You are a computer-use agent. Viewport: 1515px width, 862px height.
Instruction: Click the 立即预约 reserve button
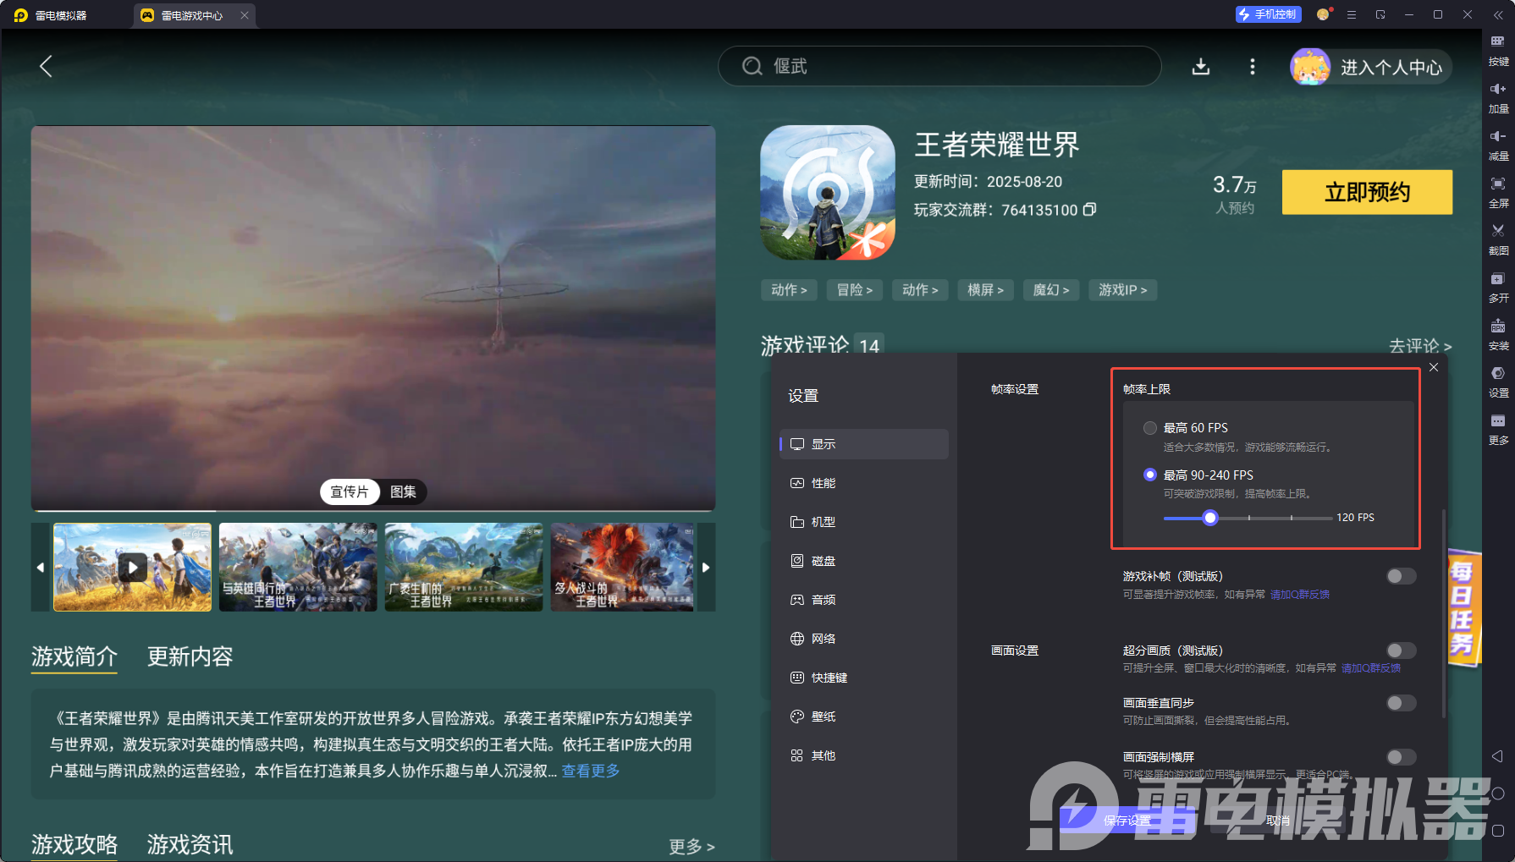(x=1366, y=192)
